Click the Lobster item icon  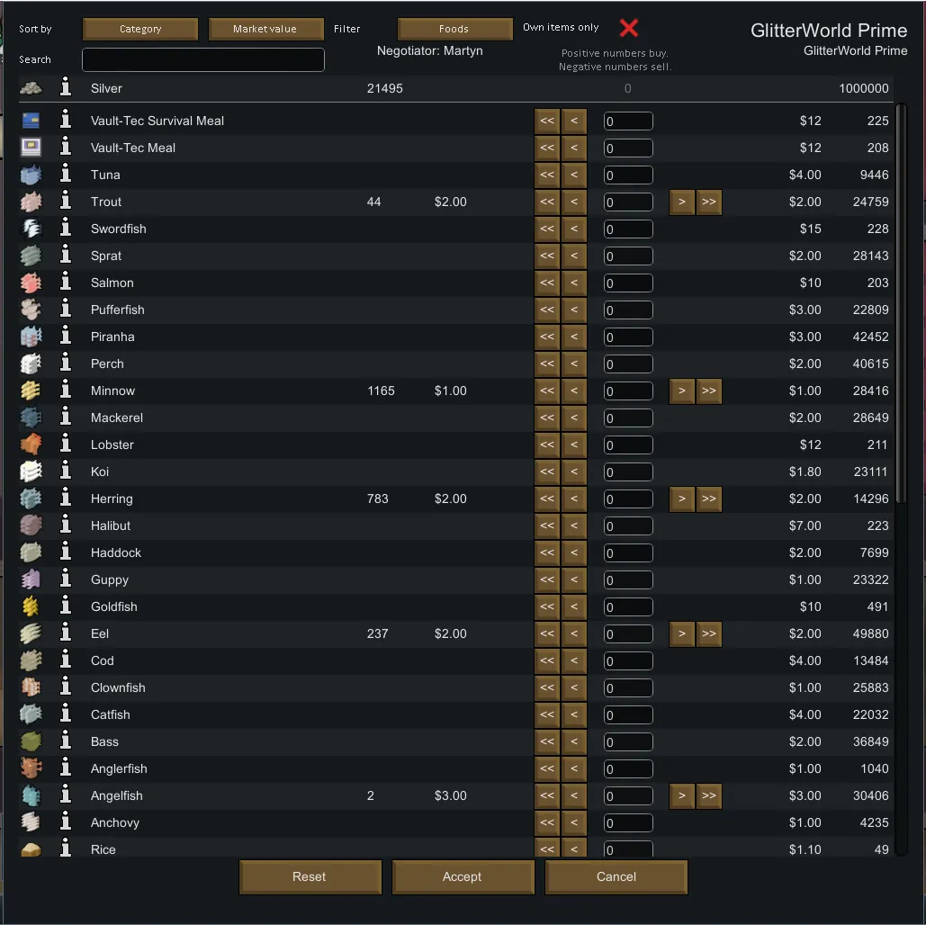coord(31,445)
